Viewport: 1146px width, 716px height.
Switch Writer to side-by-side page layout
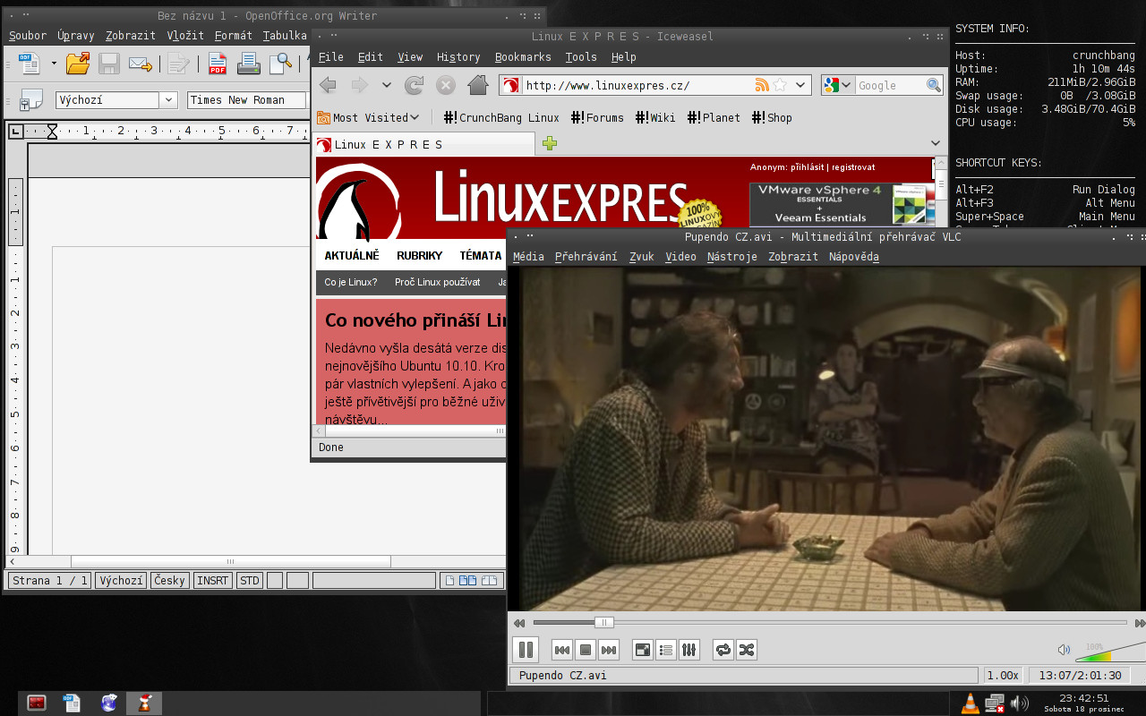[x=468, y=581]
